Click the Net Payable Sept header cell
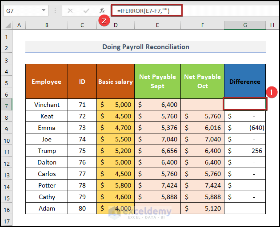This screenshot has height=227, width=280. click(x=157, y=82)
